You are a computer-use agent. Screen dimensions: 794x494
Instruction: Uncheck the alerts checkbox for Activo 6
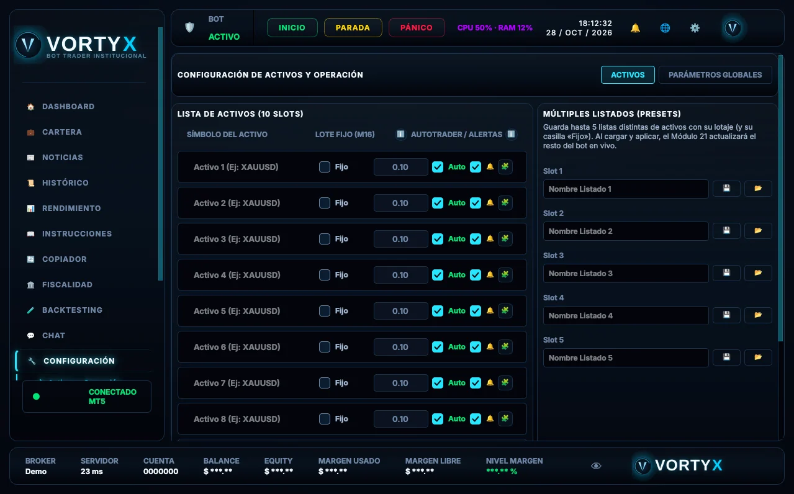(x=476, y=347)
